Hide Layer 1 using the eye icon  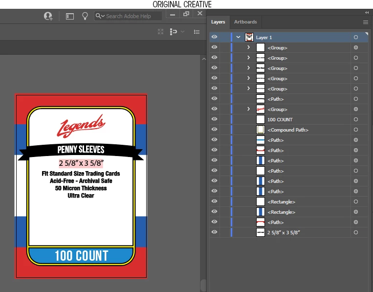[214, 37]
